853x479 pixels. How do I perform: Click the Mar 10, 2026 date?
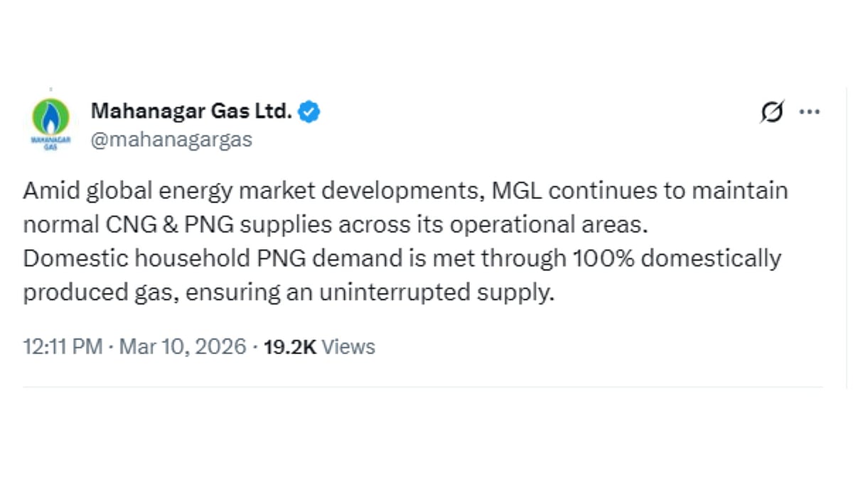(183, 346)
